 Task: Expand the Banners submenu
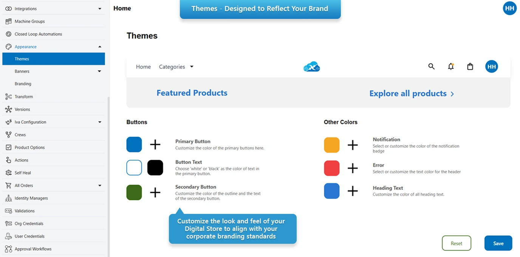pyautogui.click(x=99, y=71)
